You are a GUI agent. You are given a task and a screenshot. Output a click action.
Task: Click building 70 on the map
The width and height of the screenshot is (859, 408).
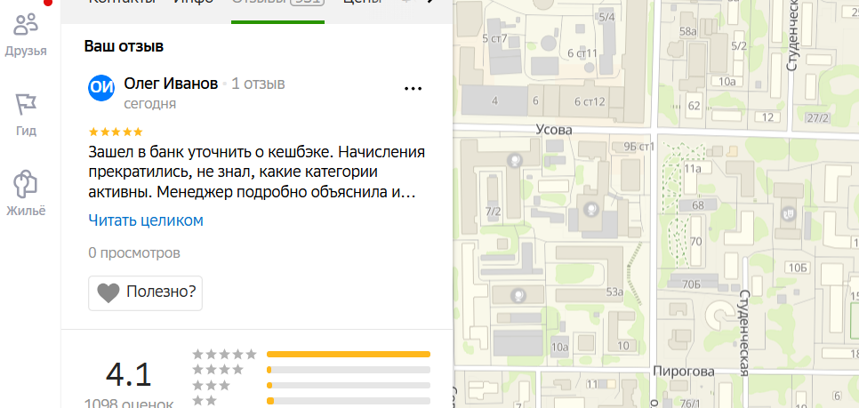point(695,242)
